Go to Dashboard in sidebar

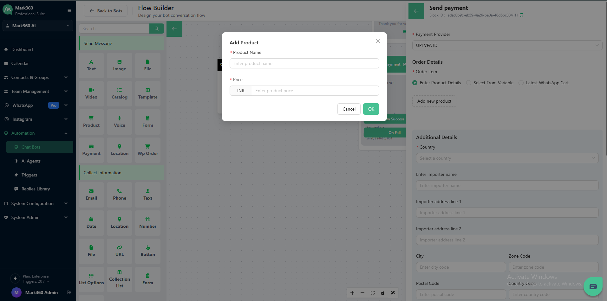(22, 49)
